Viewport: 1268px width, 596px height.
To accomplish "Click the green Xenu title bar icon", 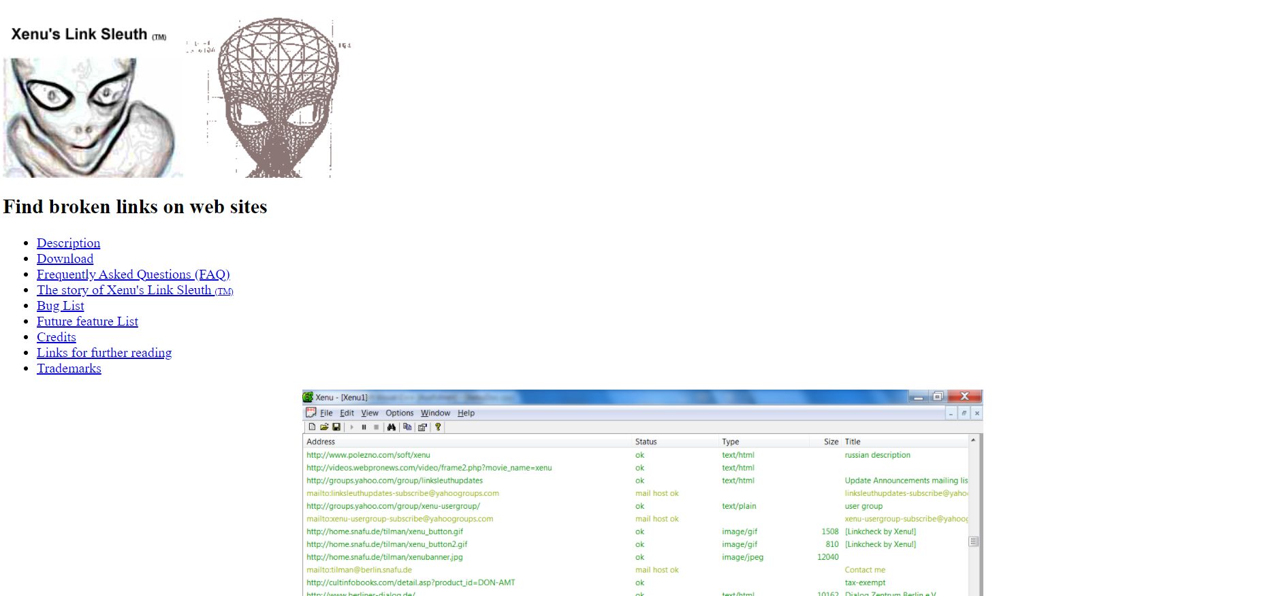I will tap(308, 397).
